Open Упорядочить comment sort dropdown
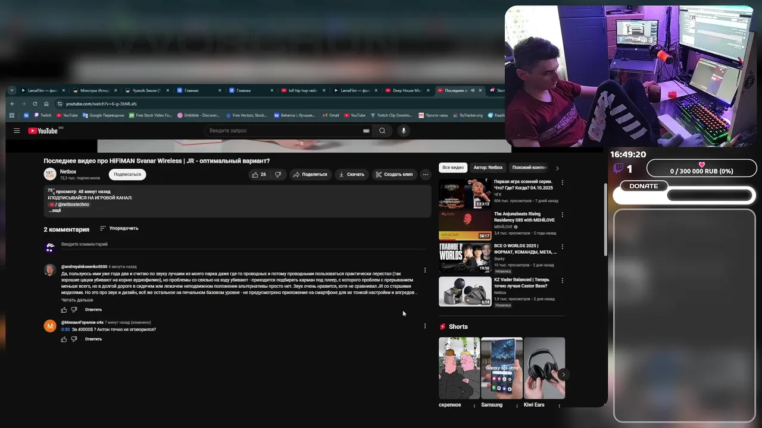Viewport: 762px width, 428px height. 119,228
